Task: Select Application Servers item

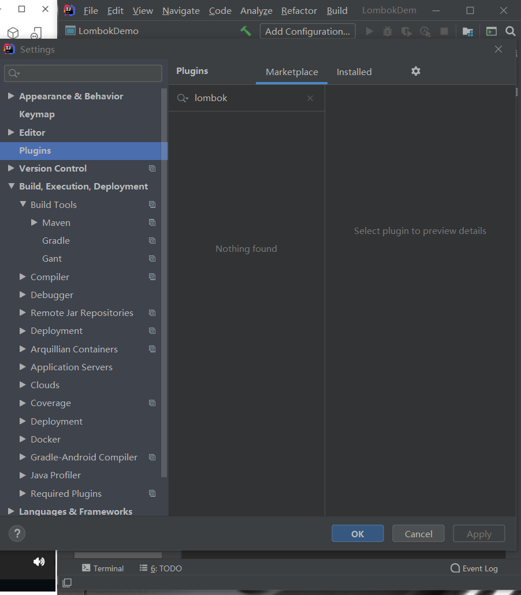Action: [x=72, y=367]
